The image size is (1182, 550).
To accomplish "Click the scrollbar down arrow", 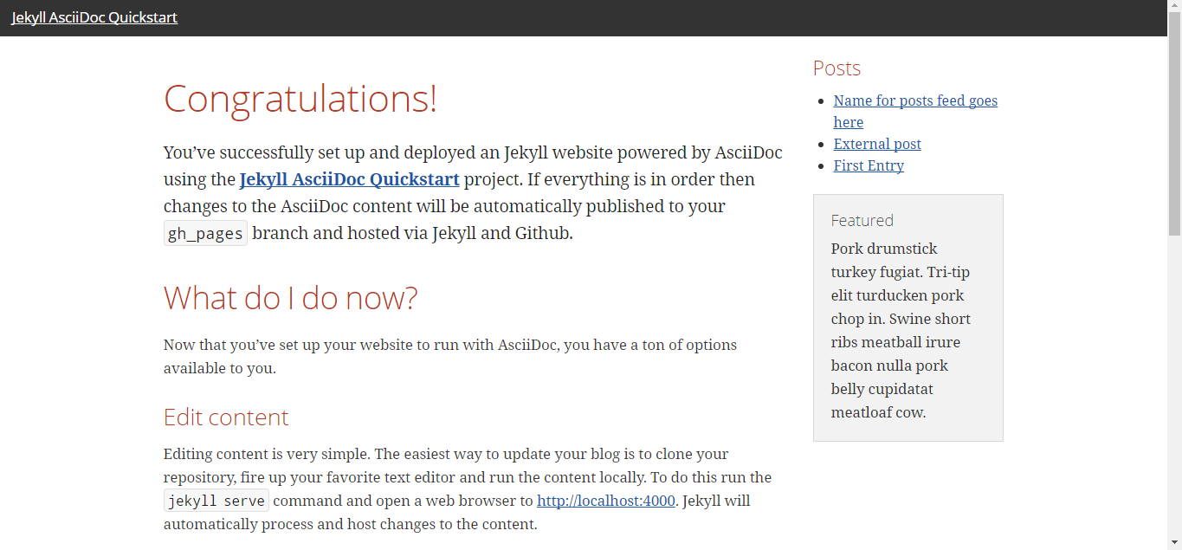I will [1175, 542].
